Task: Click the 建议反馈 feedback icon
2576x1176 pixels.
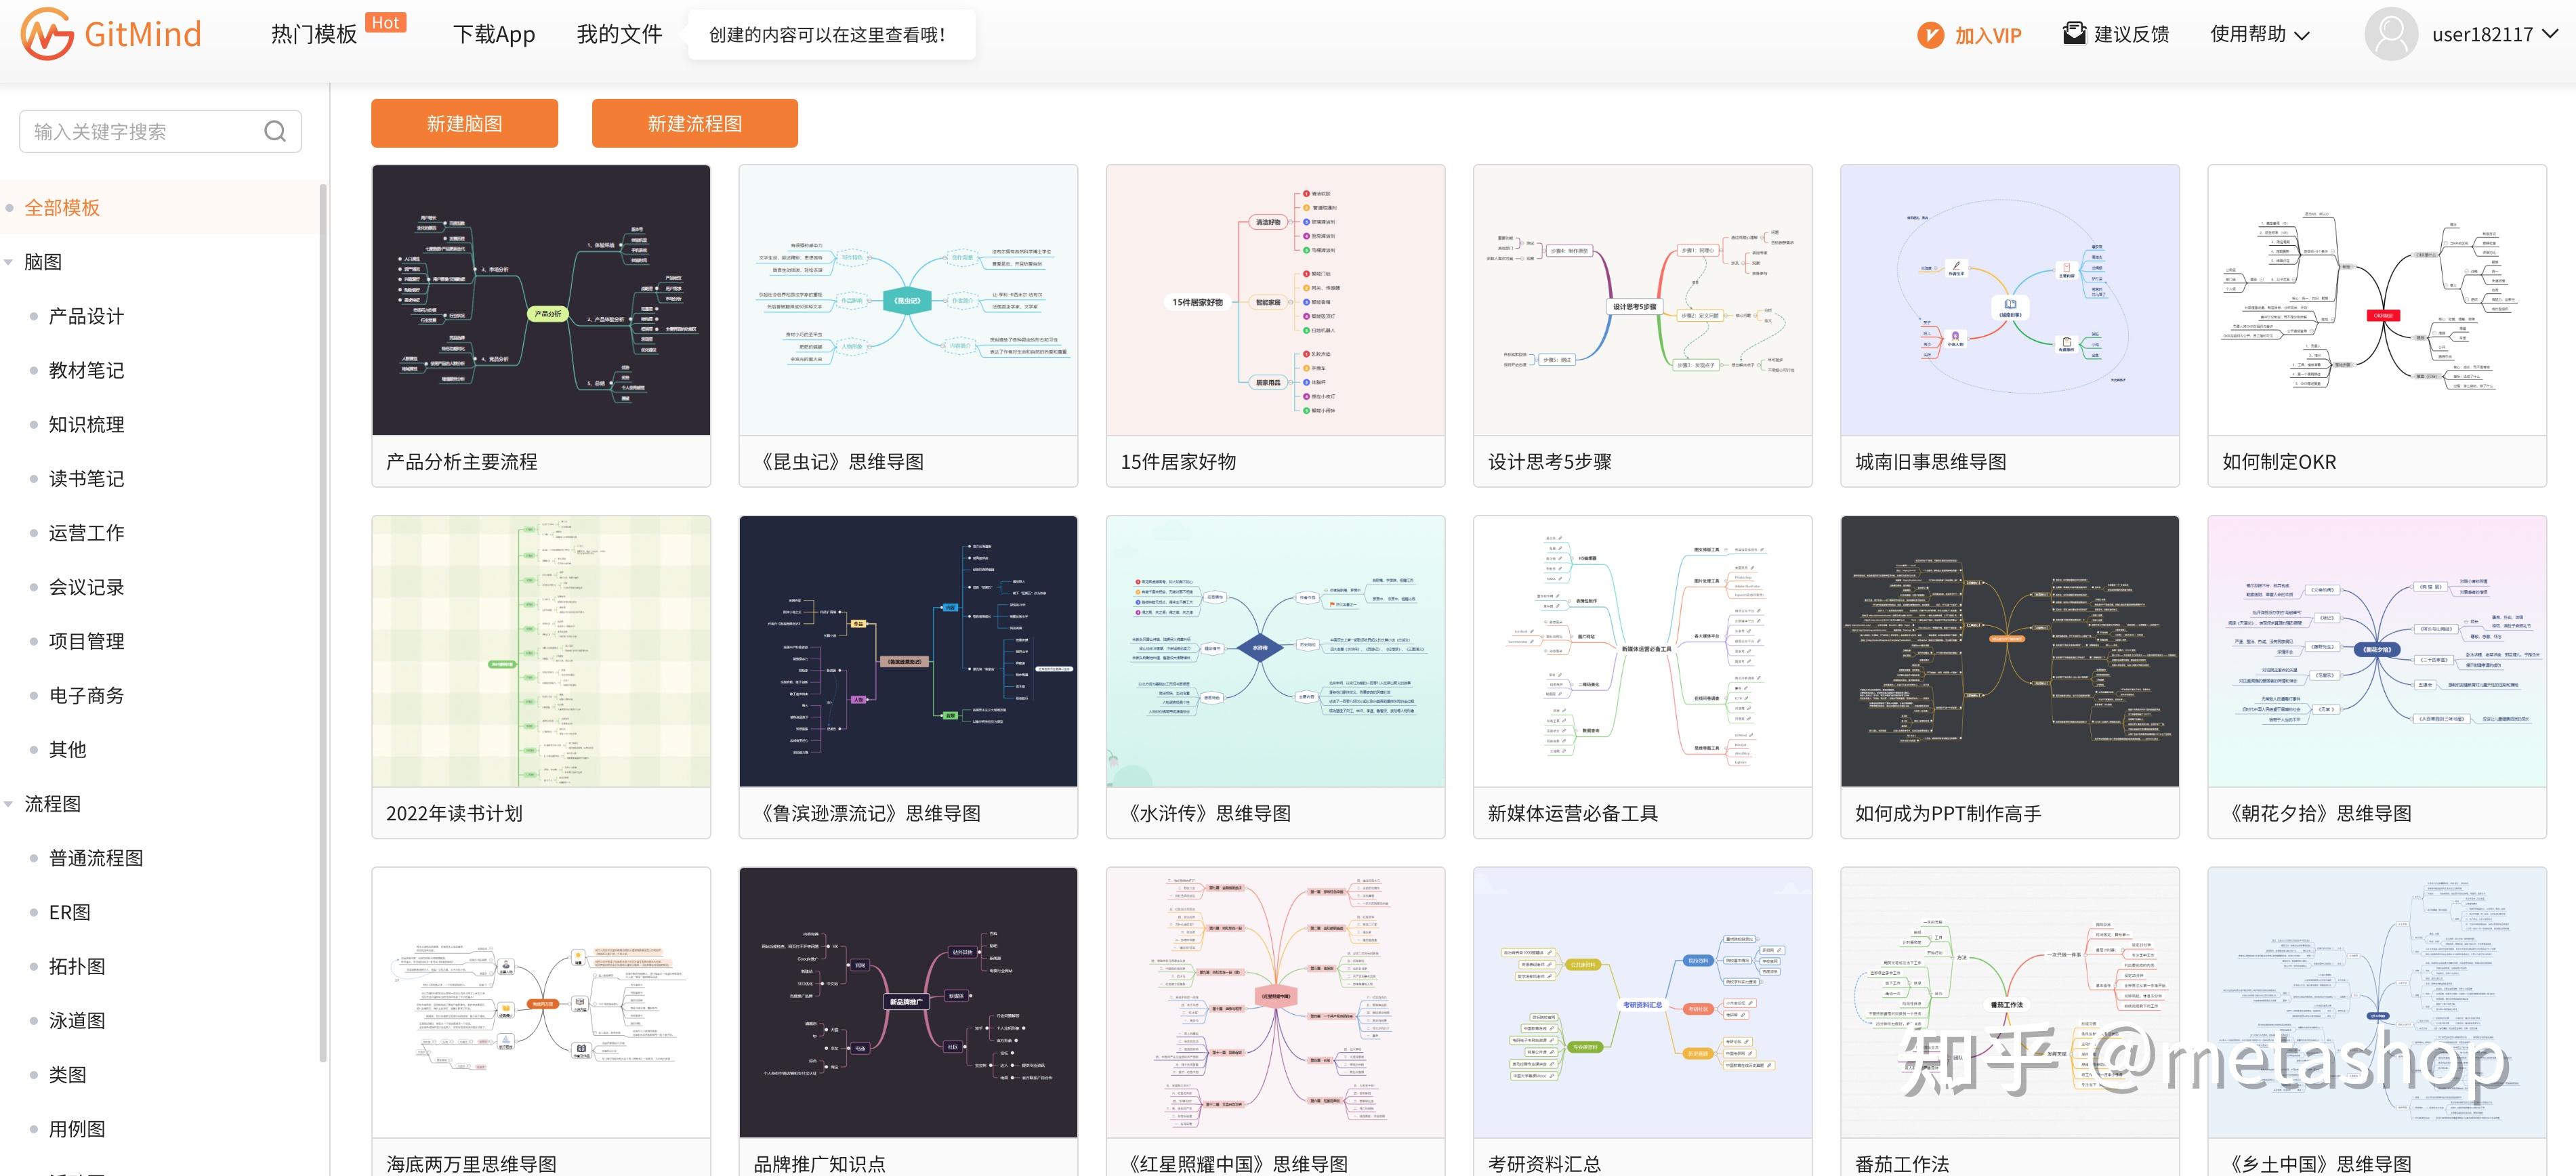Action: point(2075,33)
